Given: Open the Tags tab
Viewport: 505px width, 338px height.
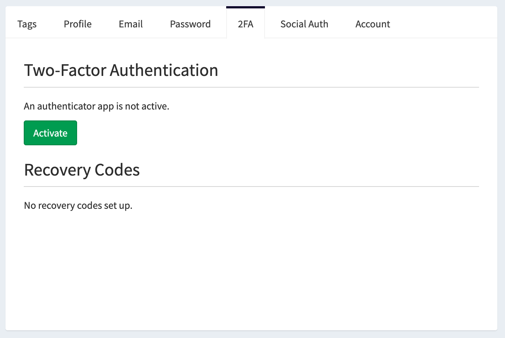Looking at the screenshot, I should coord(27,24).
